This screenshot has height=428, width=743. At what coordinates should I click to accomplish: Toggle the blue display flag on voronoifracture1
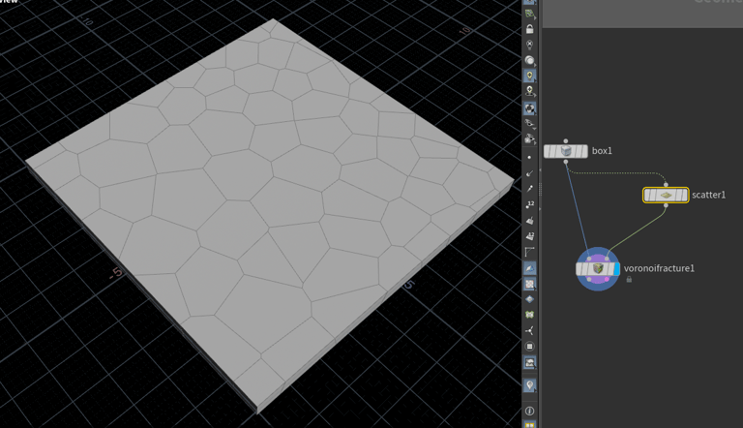point(616,269)
